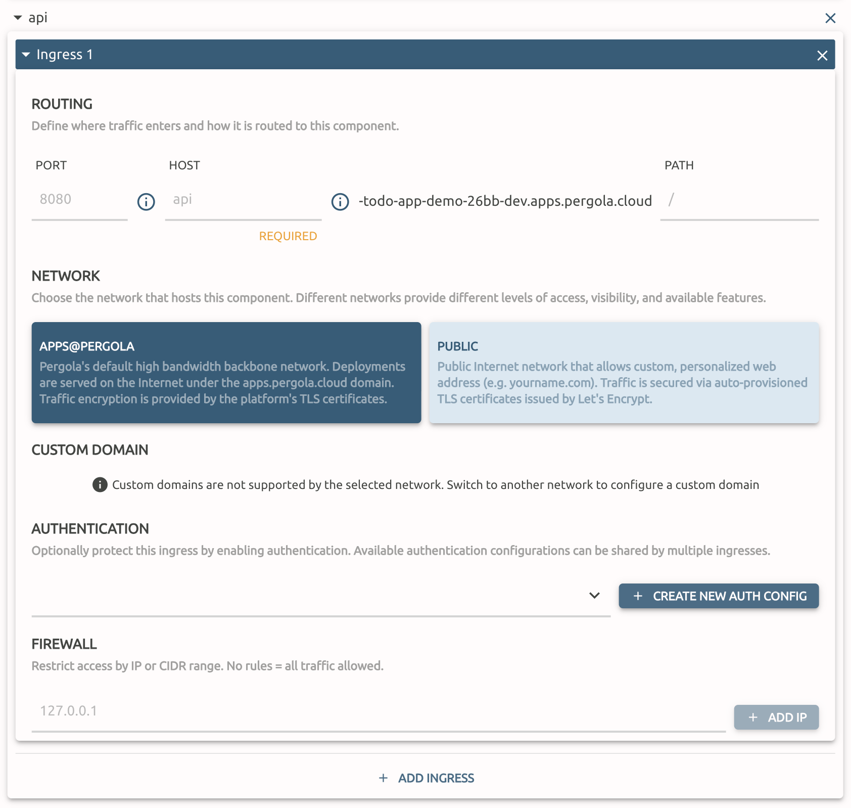Image resolution: width=851 pixels, height=808 pixels.
Task: Close the Ingress 1 panel with the X
Action: (822, 56)
